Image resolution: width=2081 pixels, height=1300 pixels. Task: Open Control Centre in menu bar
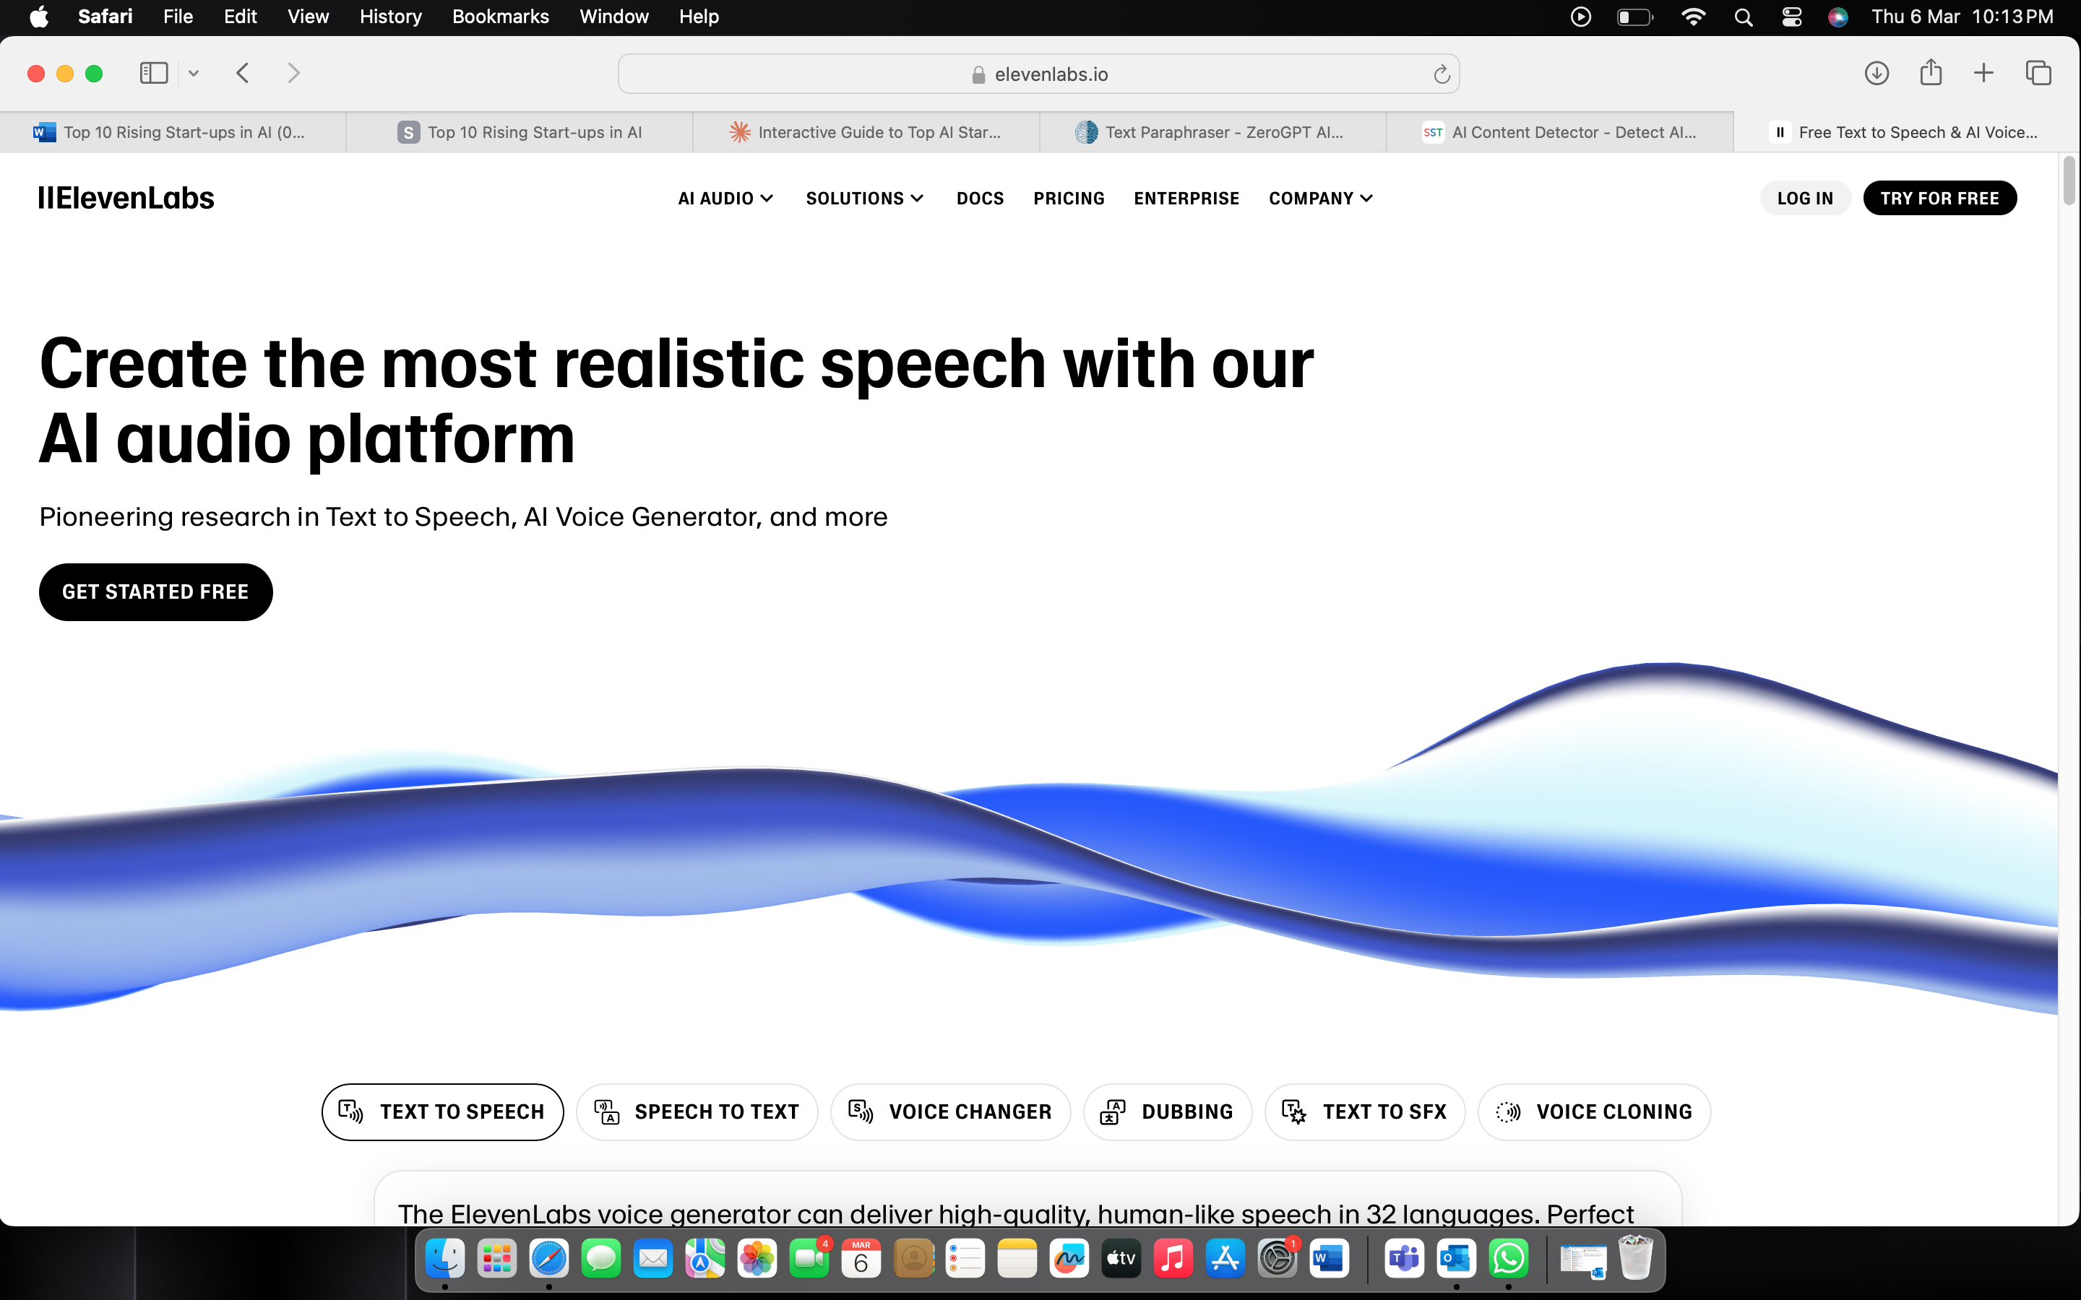1791,17
